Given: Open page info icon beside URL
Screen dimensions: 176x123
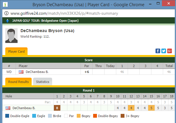Looking at the screenshot, I should point(6,14).
